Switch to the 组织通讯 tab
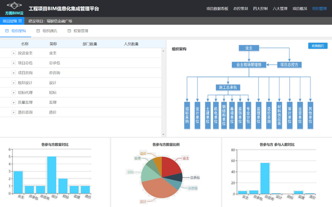This screenshot has width=332, height=207. click(46, 31)
